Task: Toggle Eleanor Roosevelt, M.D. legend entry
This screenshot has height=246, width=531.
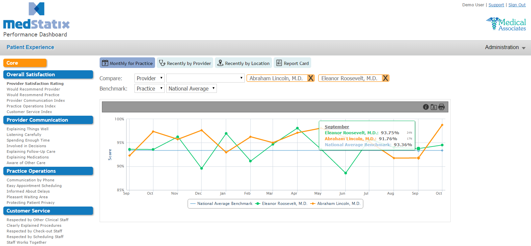Action: pos(281,204)
